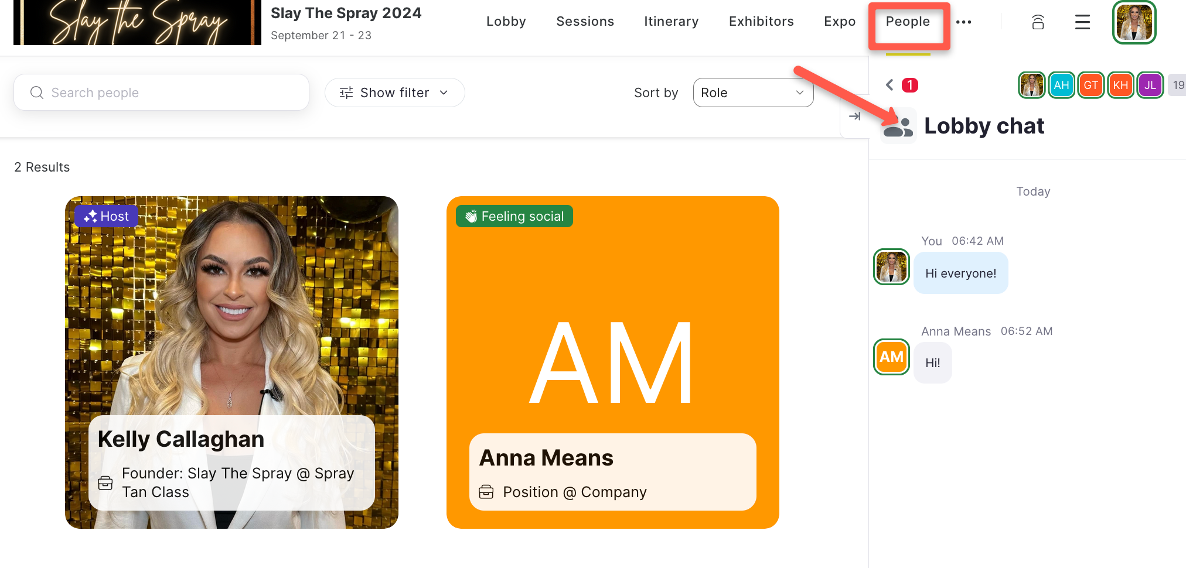Click the September 21 - 23 date

pyautogui.click(x=321, y=35)
